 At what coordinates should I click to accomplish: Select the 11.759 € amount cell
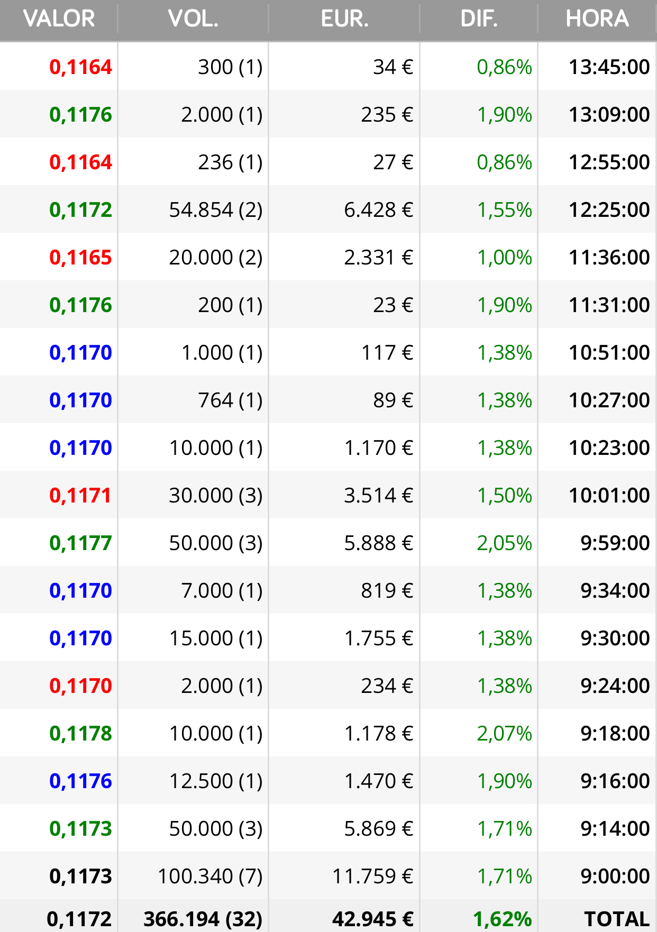(x=372, y=876)
